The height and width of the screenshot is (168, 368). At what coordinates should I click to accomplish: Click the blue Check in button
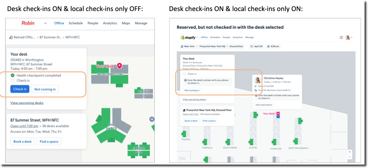pyautogui.click(x=20, y=89)
